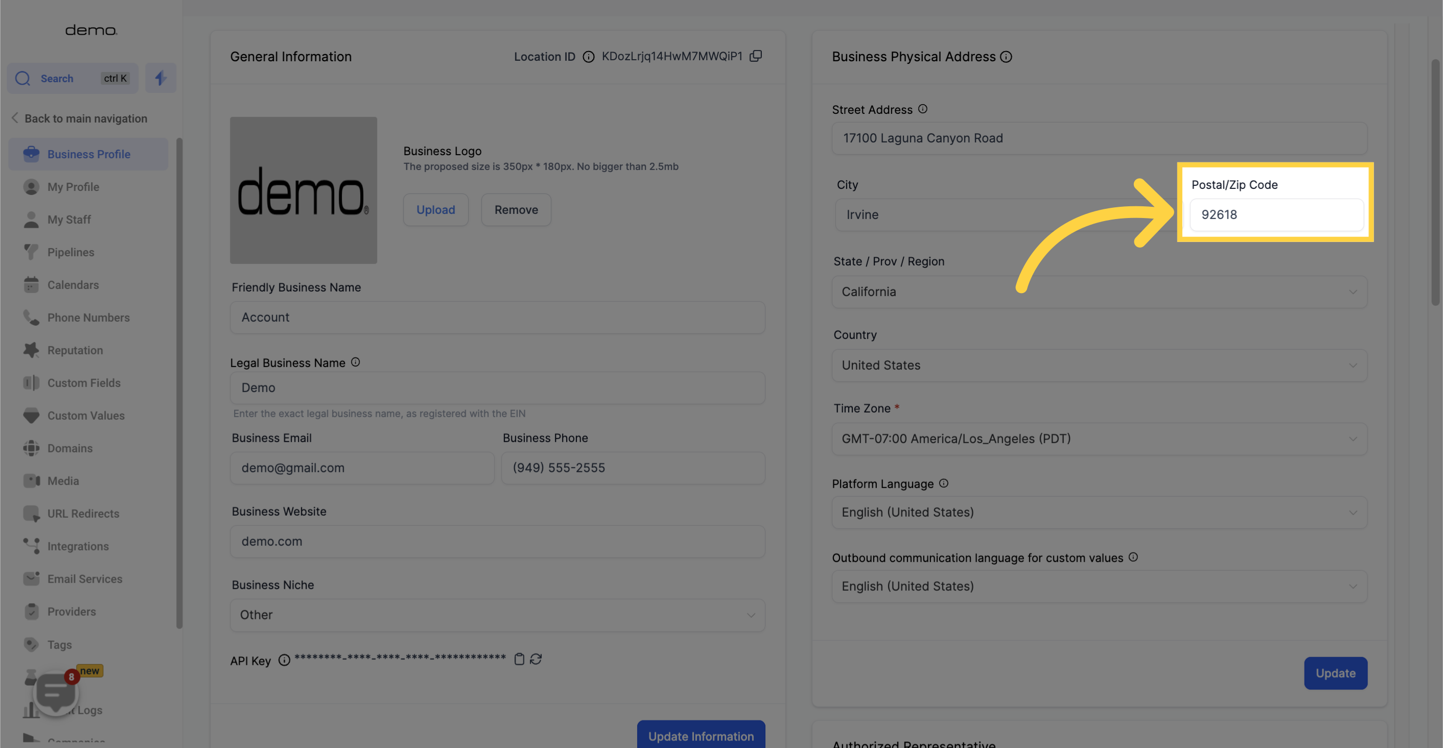Viewport: 1443px width, 748px height.
Task: Copy the Location ID with the copy icon
Action: [756, 56]
